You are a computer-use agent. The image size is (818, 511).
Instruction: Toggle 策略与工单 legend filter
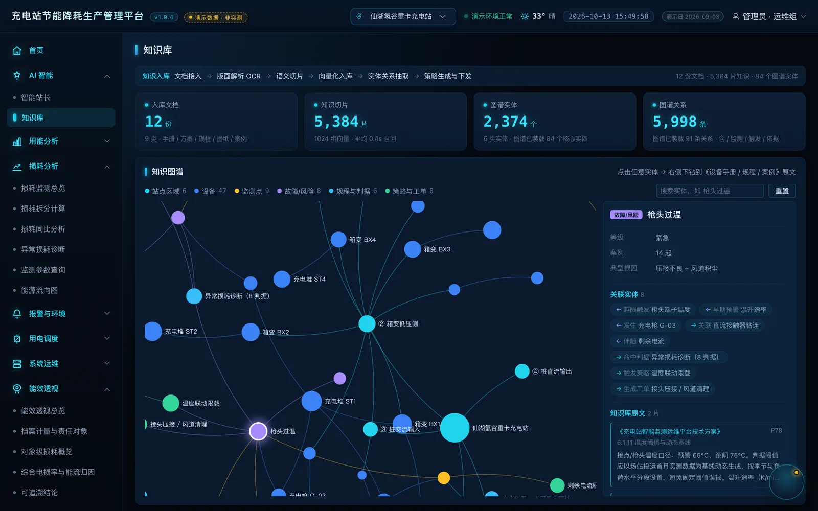(x=409, y=191)
